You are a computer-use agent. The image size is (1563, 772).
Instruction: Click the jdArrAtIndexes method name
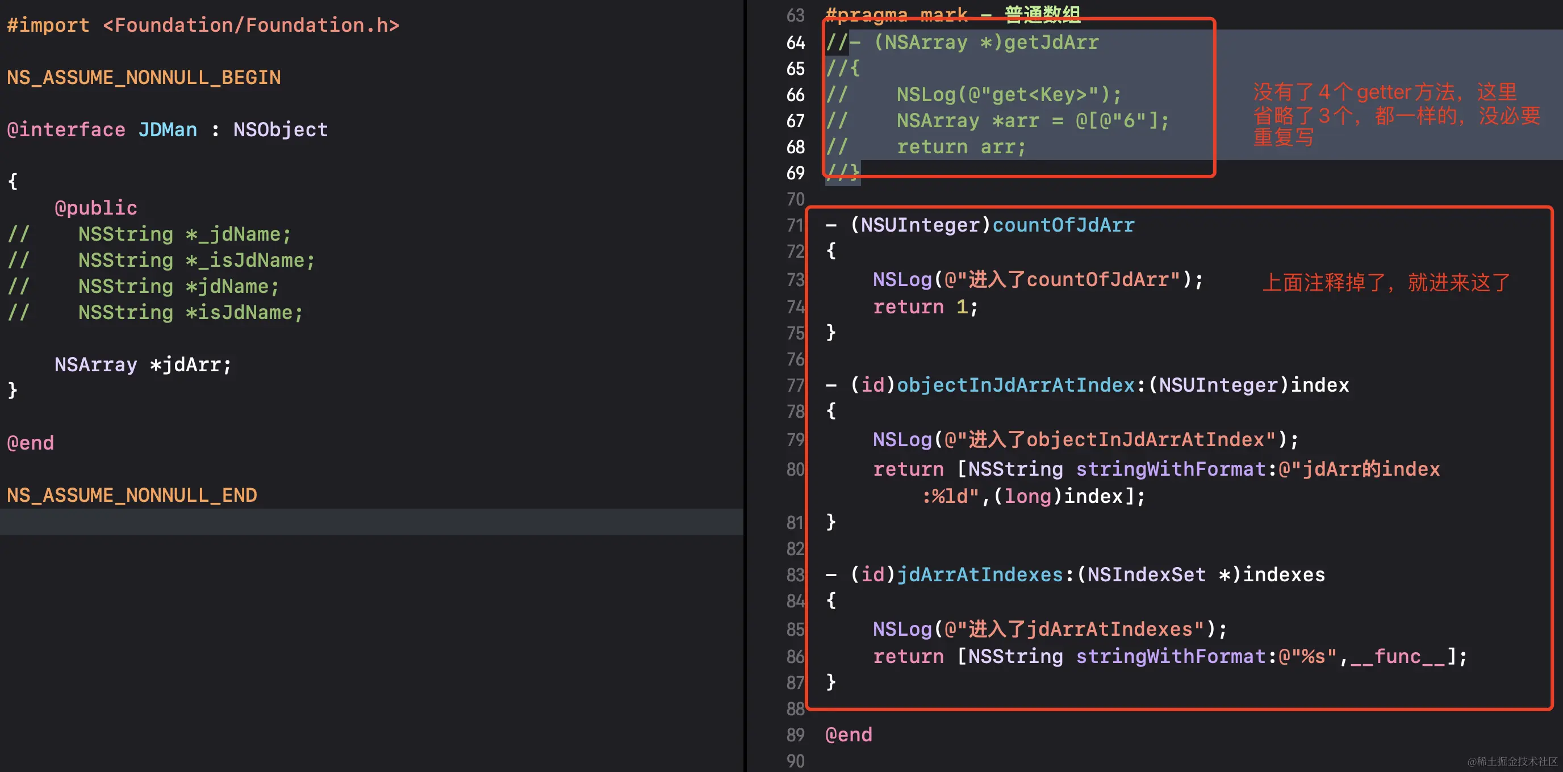pyautogui.click(x=979, y=575)
